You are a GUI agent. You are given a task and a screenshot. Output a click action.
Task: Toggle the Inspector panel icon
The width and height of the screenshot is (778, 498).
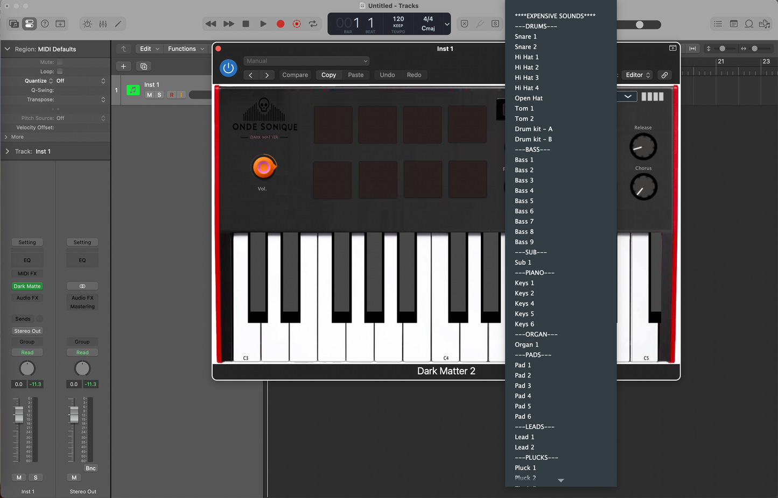pos(30,24)
